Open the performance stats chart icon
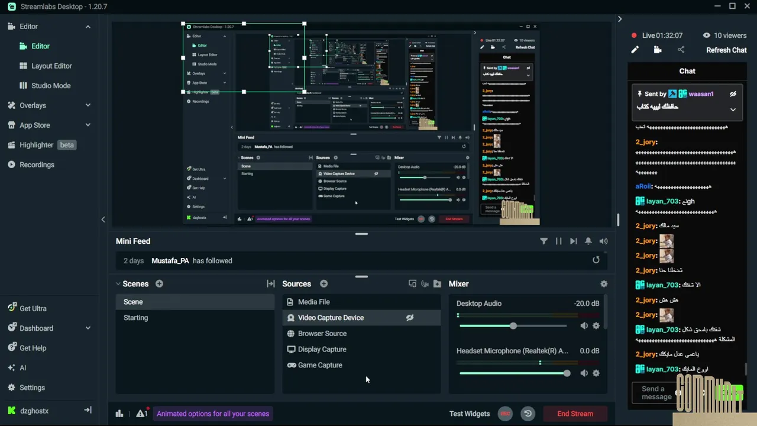Image resolution: width=757 pixels, height=426 pixels. click(119, 414)
